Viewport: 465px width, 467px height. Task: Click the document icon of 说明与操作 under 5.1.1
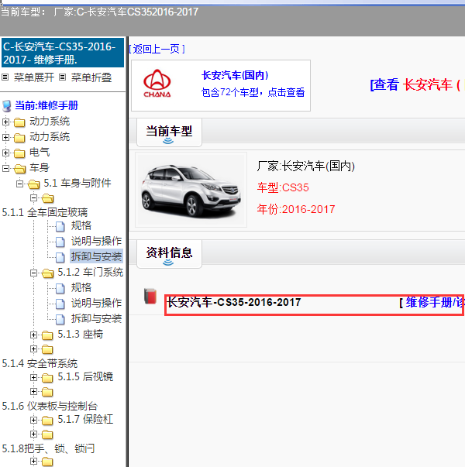coord(60,242)
